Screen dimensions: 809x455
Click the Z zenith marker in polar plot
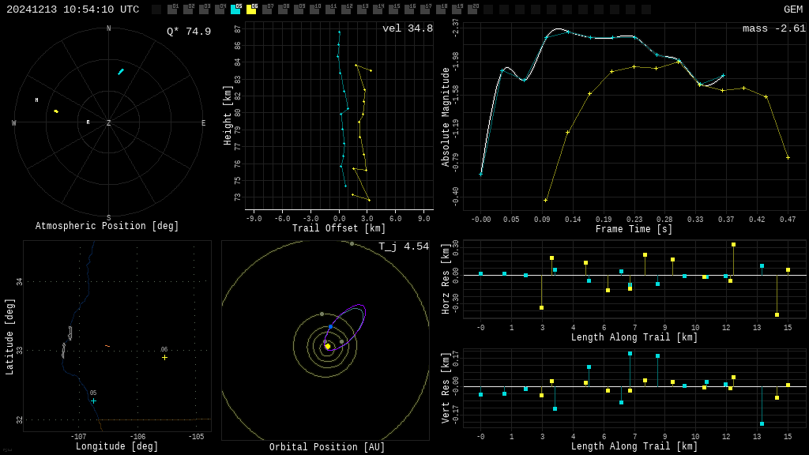[109, 123]
